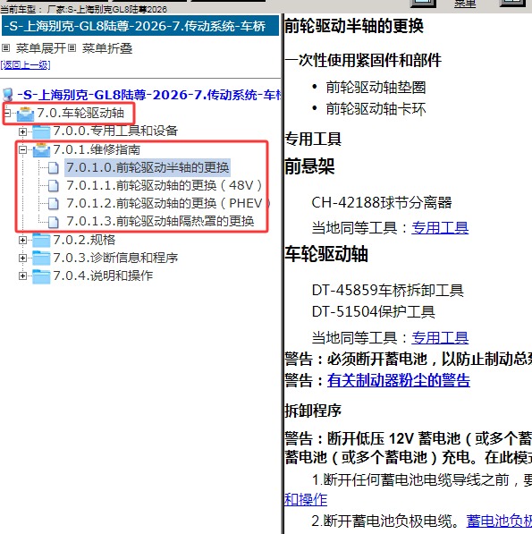Click 菜单展开 to expand all menus

(40, 48)
